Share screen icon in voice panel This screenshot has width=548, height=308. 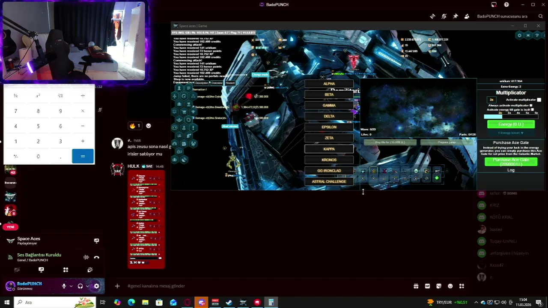[41, 270]
